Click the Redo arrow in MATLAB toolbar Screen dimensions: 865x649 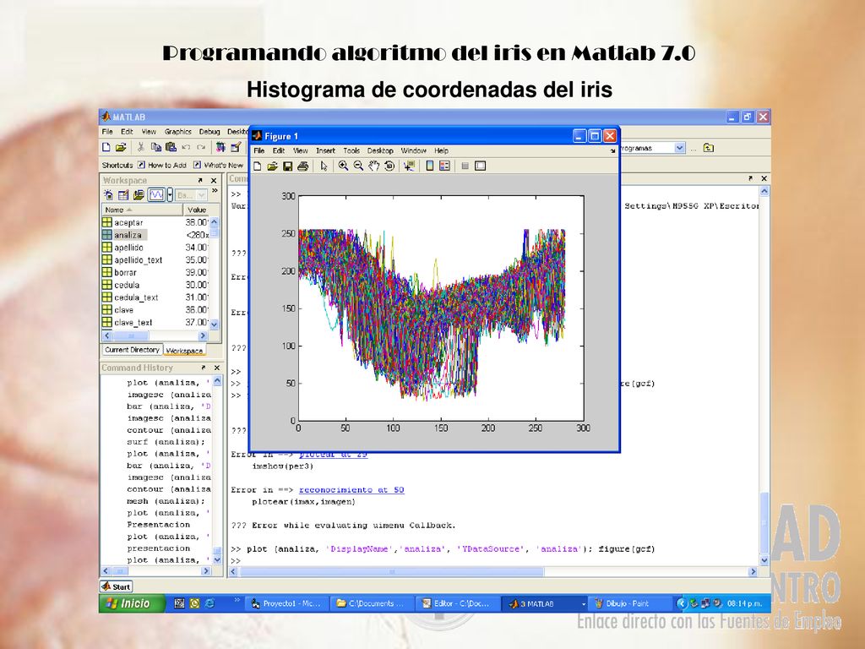coord(201,147)
